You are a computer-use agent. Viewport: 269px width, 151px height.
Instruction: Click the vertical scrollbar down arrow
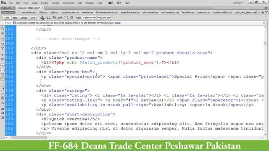(x=265, y=134)
